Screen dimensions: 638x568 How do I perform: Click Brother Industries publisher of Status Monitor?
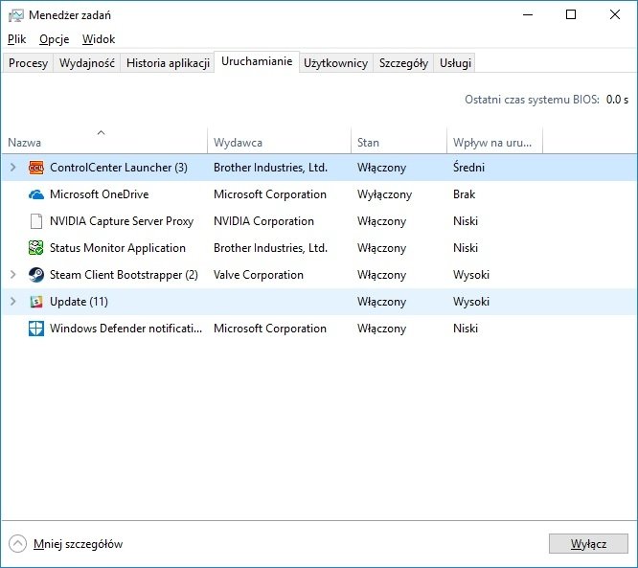click(x=270, y=248)
